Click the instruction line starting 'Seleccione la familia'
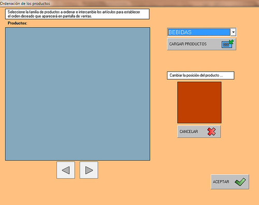259x205 pixels. [x=74, y=12]
